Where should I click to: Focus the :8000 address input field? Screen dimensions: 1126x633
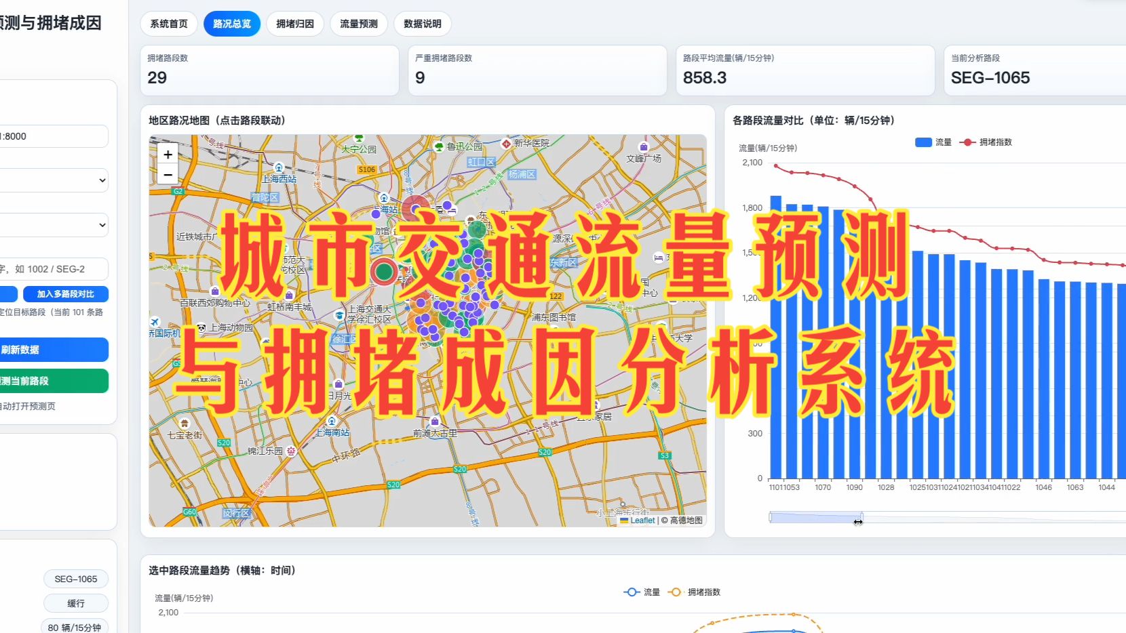[54, 136]
